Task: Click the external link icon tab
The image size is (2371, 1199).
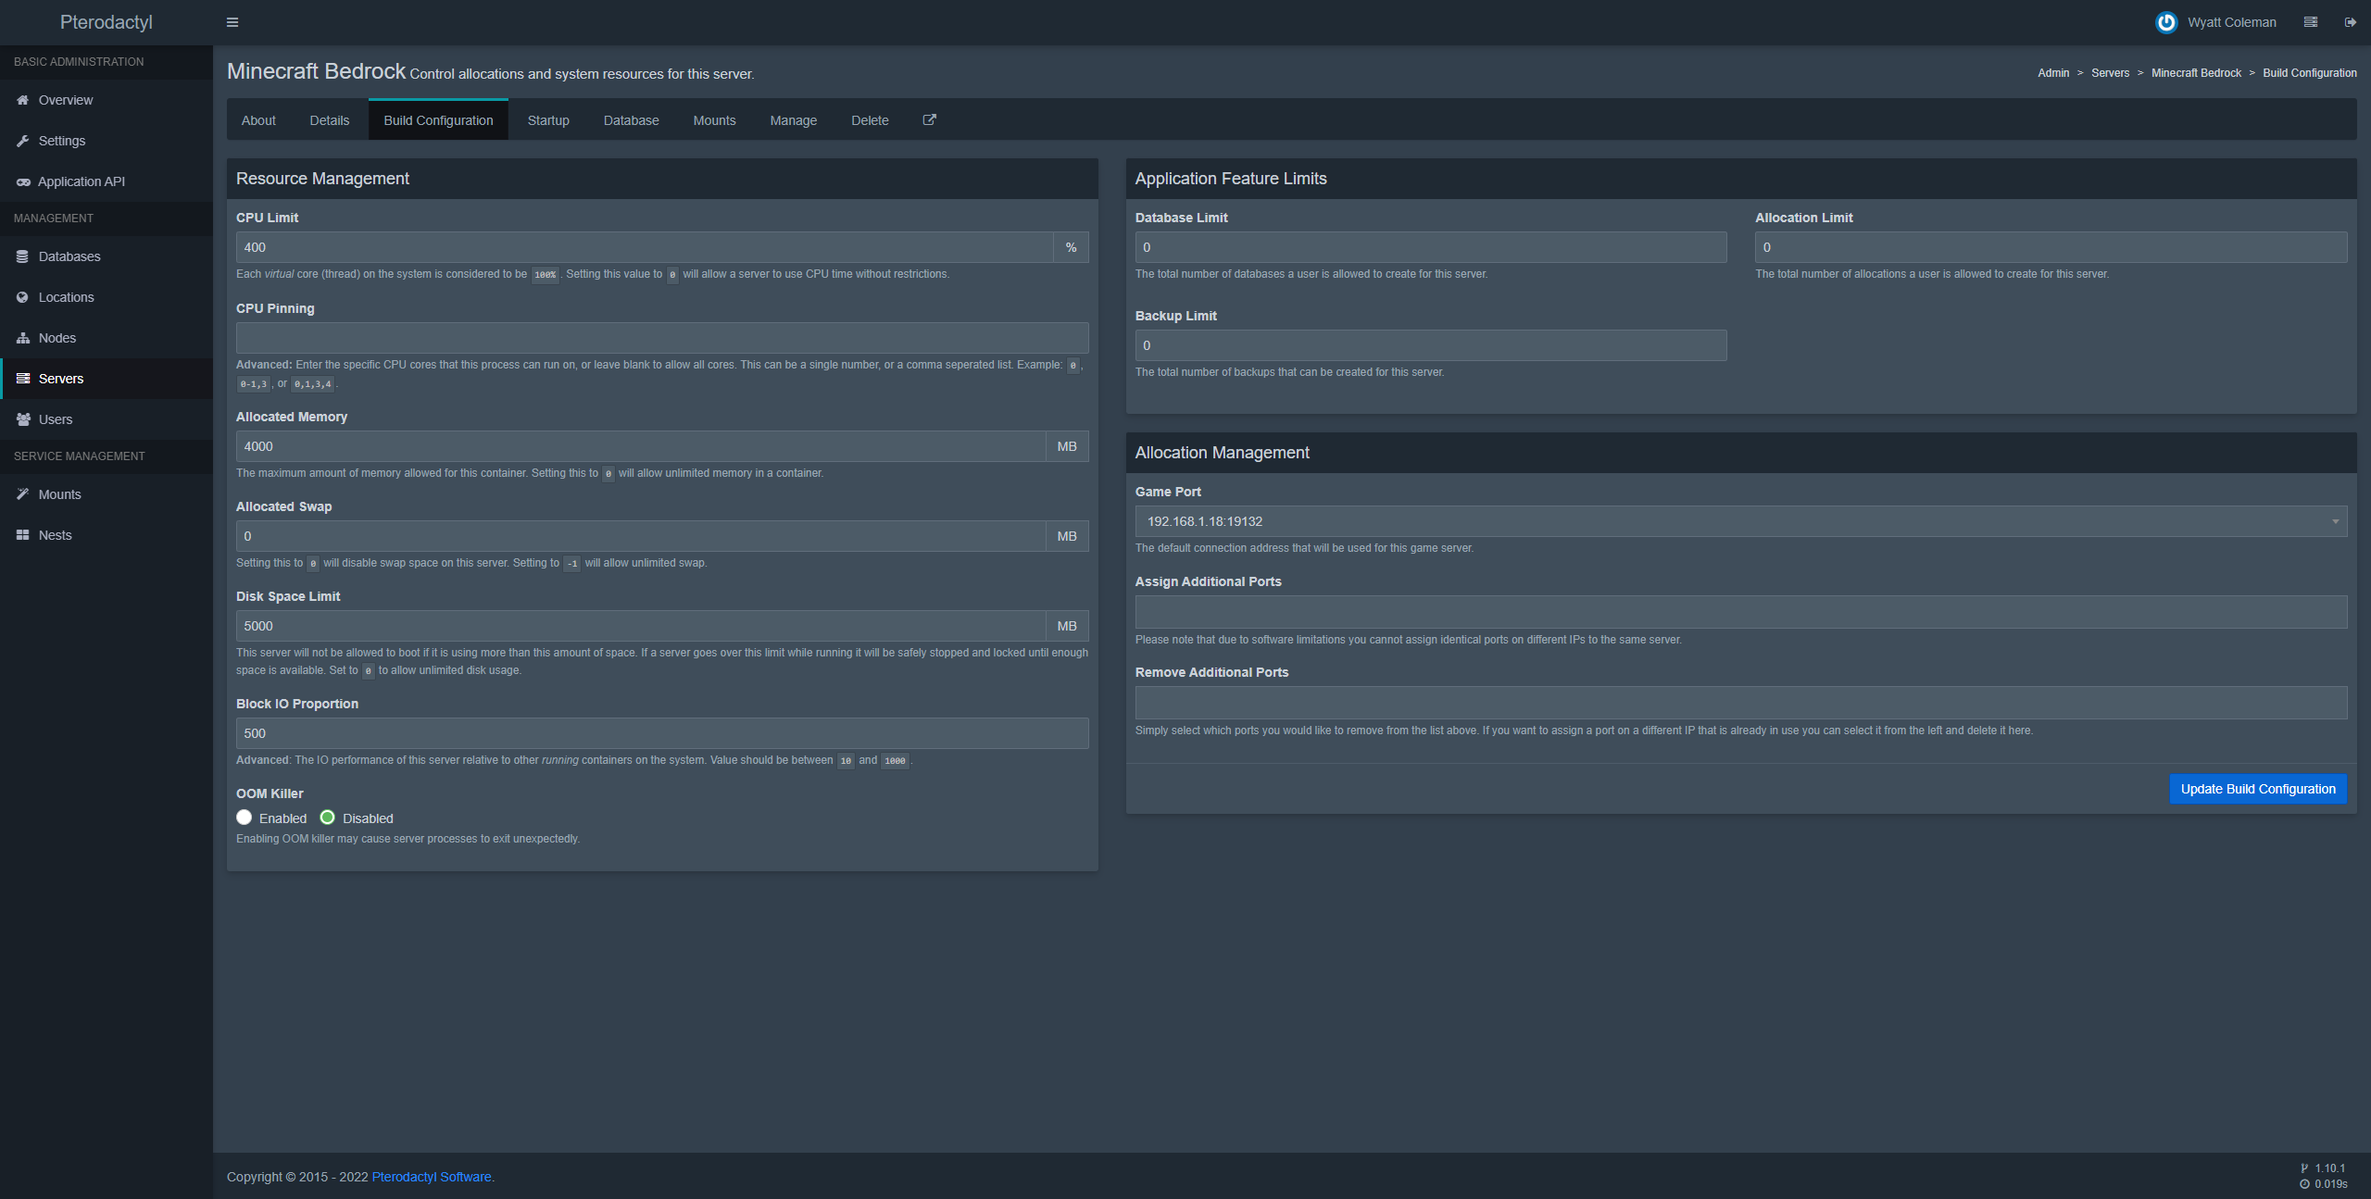Action: click(929, 119)
